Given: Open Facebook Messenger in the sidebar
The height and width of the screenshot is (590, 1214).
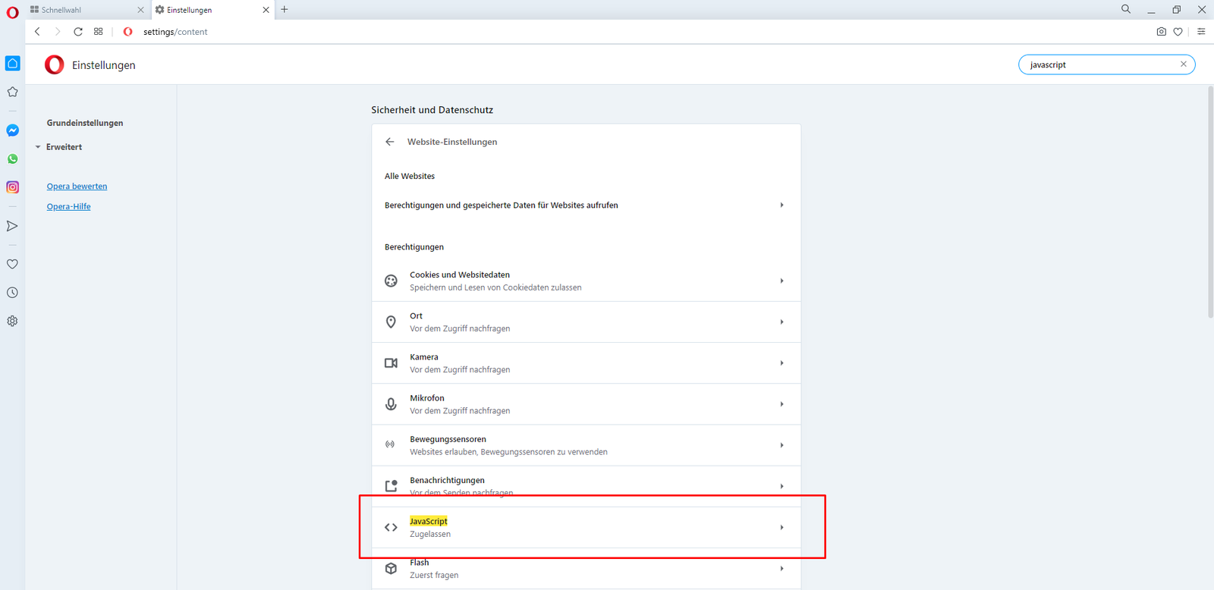Looking at the screenshot, I should click(12, 130).
